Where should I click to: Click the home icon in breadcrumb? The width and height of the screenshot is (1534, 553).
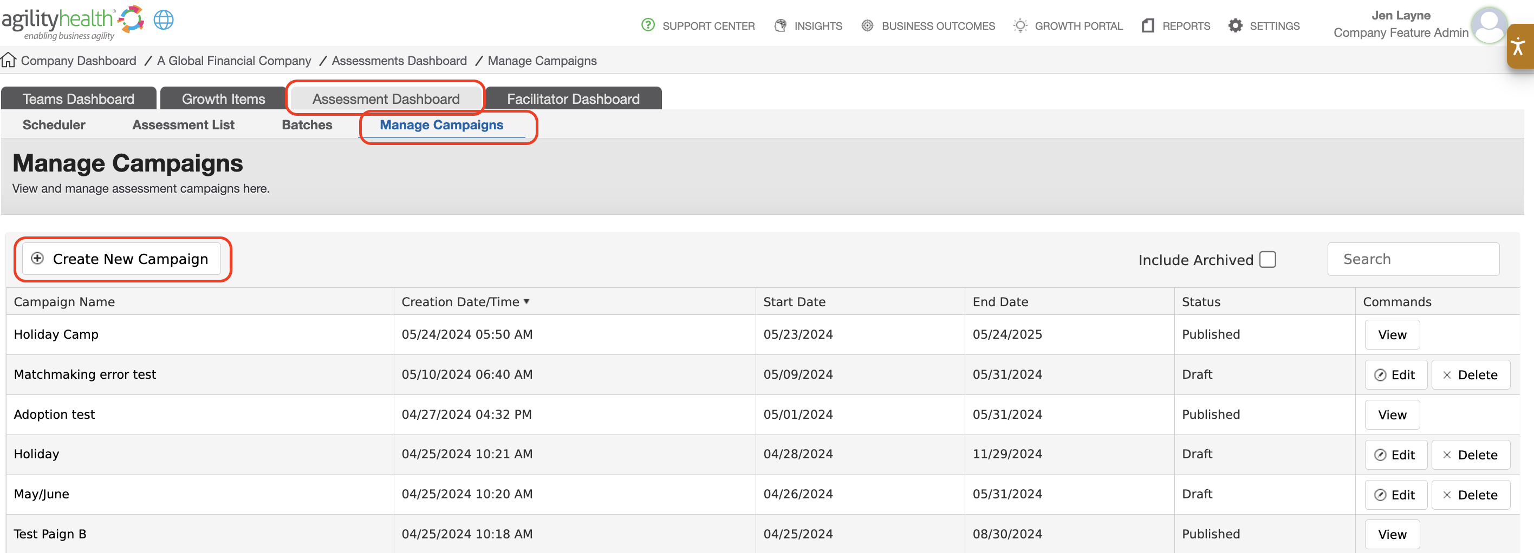pyautogui.click(x=8, y=60)
